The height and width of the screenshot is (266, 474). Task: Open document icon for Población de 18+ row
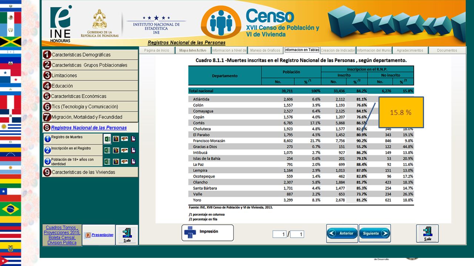[x=134, y=161]
